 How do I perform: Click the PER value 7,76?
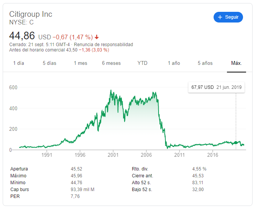click(75, 196)
